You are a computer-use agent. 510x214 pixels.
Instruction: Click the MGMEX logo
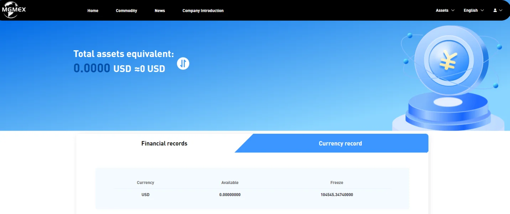point(14,10)
